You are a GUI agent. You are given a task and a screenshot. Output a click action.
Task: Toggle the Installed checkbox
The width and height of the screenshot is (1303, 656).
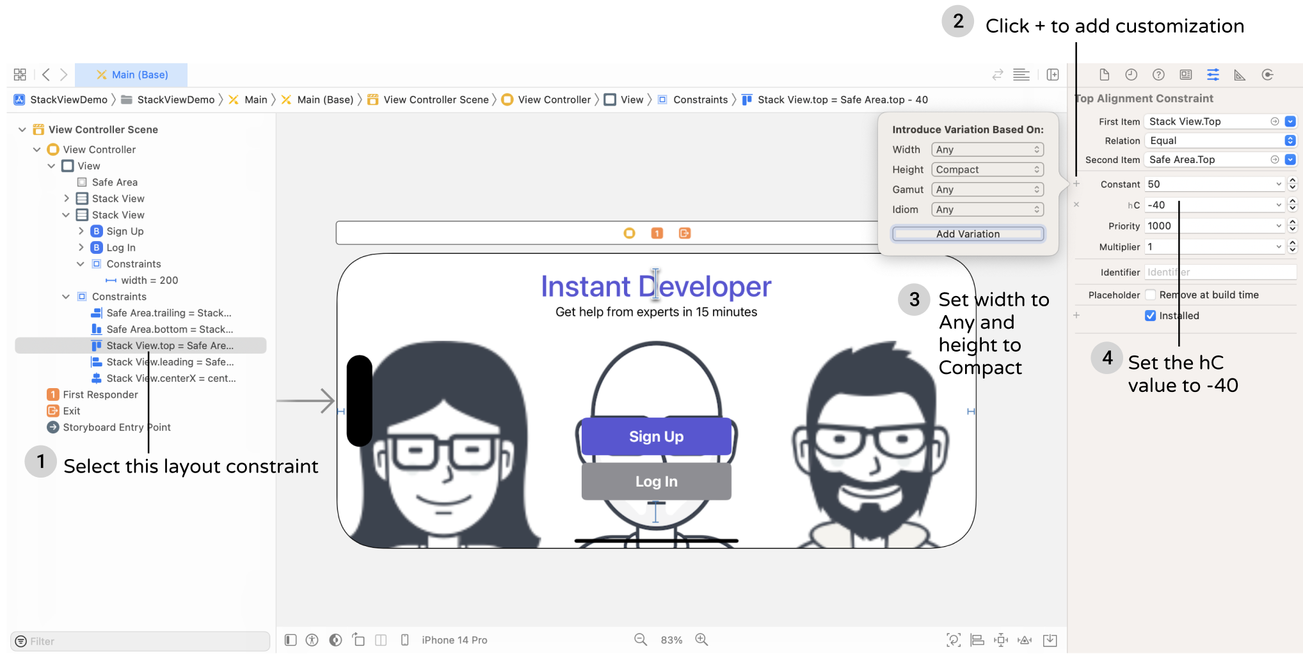pyautogui.click(x=1150, y=316)
